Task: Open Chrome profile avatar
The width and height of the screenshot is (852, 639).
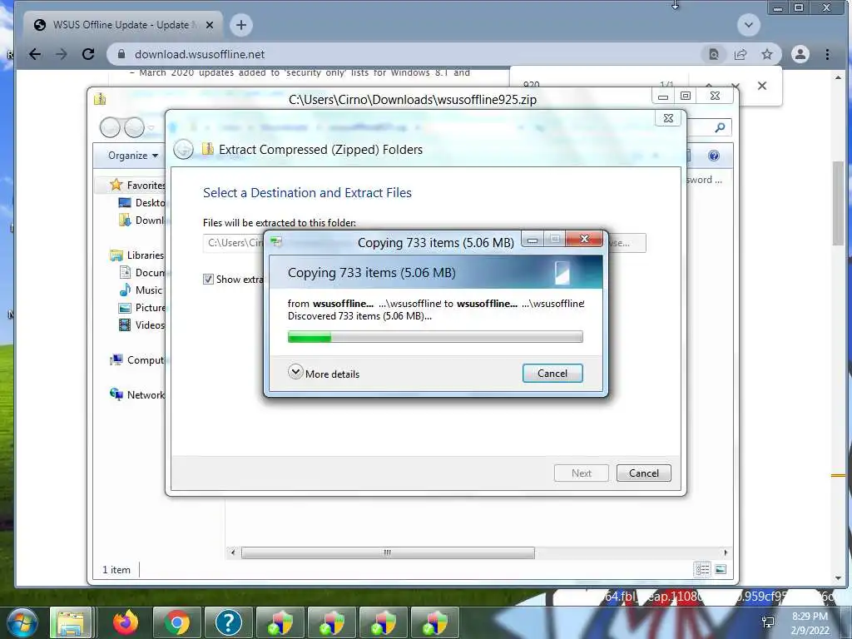Action: [x=800, y=54]
